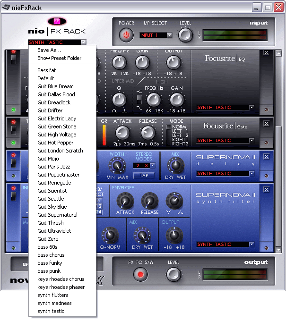Click the 24 dB/oct slope option
Image resolution: width=286 pixels, height=321 pixels.
click(99, 212)
